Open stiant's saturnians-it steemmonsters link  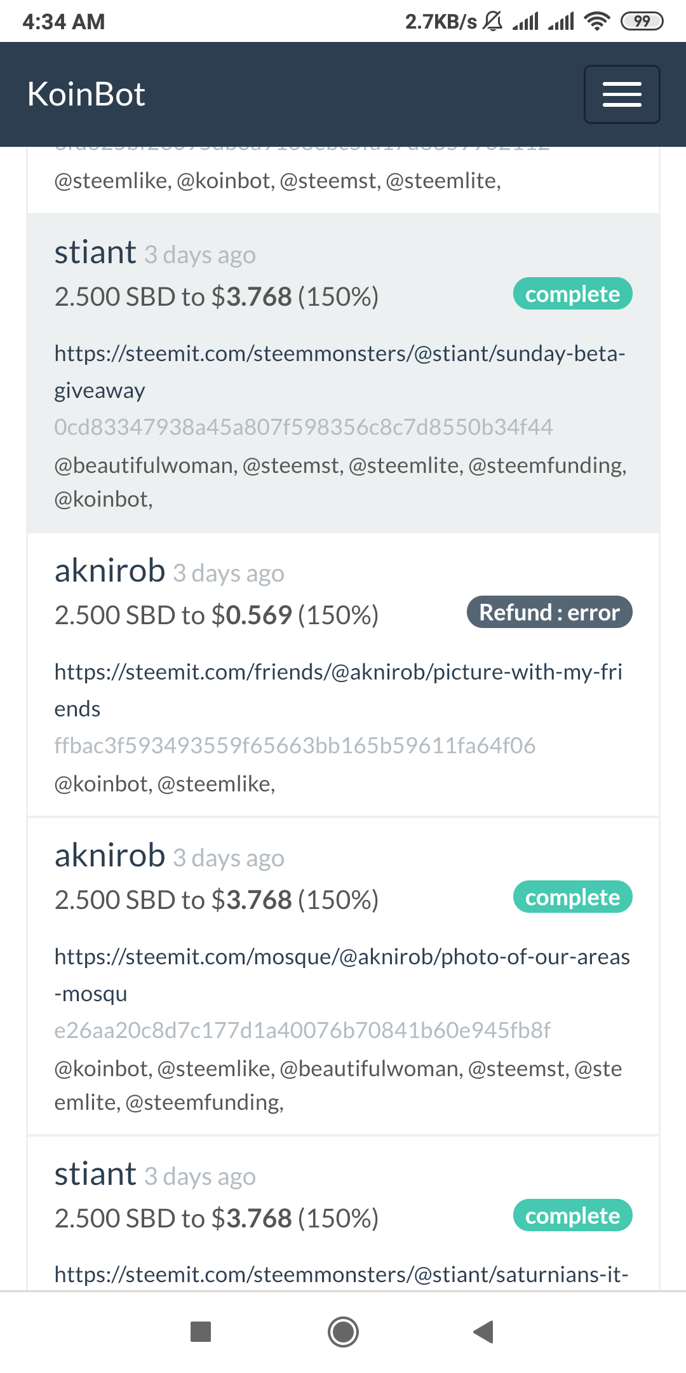click(x=341, y=1274)
